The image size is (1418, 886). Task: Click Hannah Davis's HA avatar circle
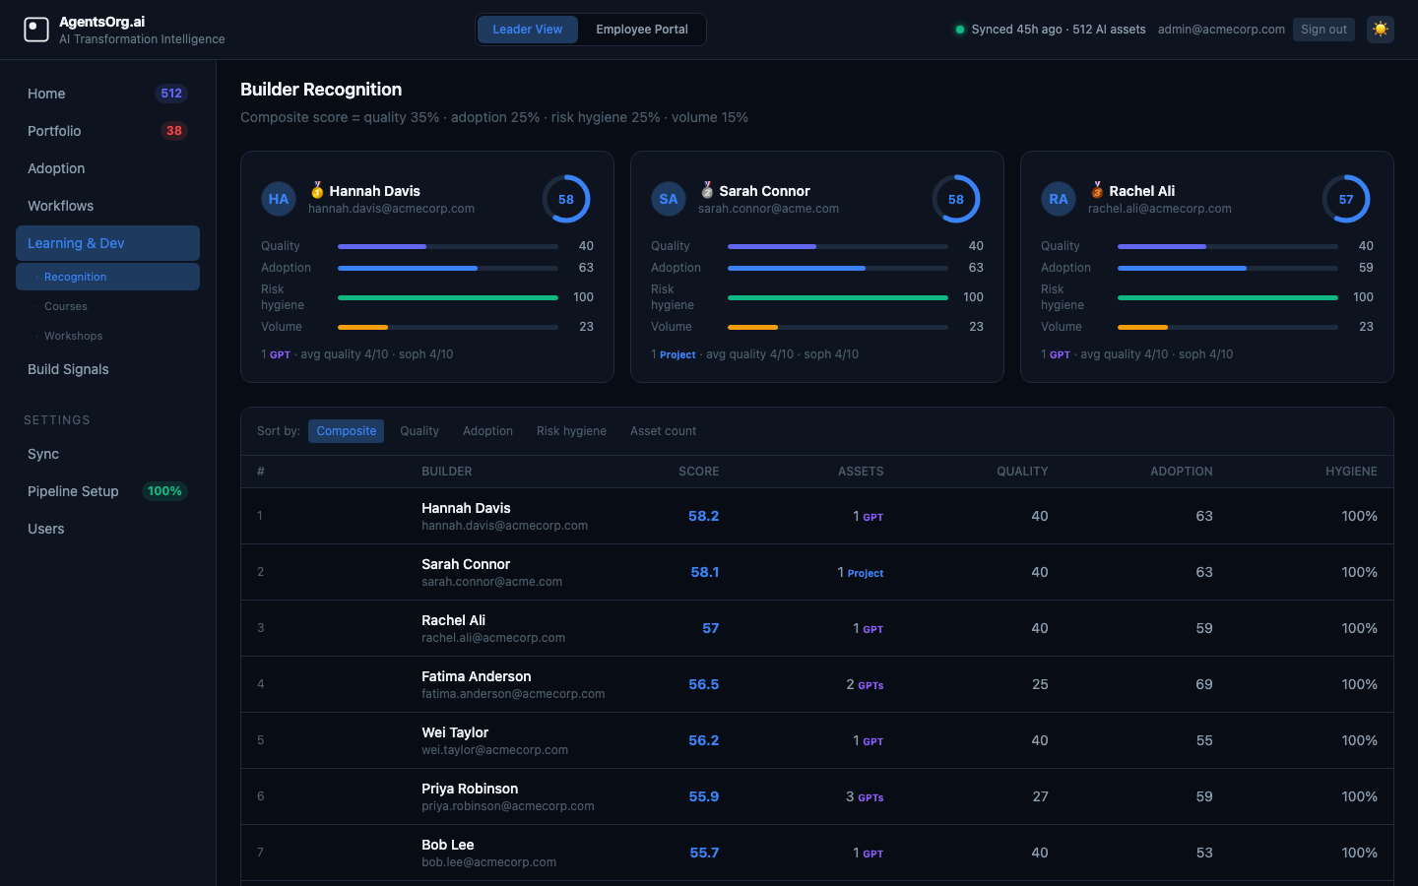279,199
